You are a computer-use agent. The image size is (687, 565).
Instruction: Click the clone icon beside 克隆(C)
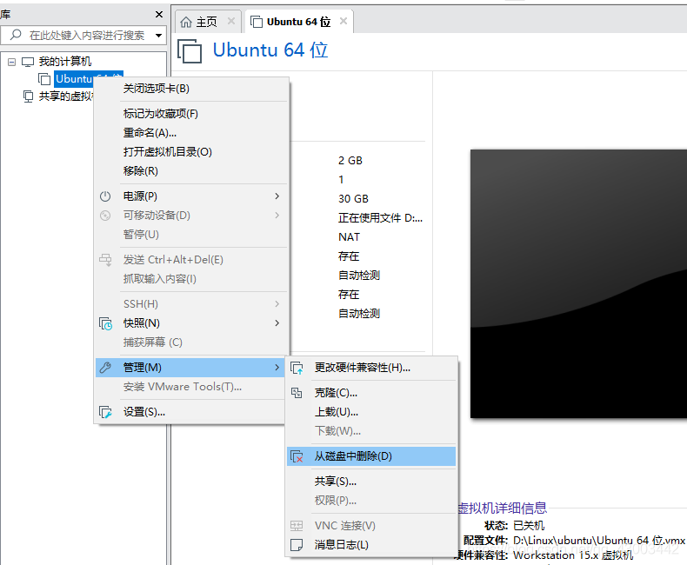coord(297,393)
